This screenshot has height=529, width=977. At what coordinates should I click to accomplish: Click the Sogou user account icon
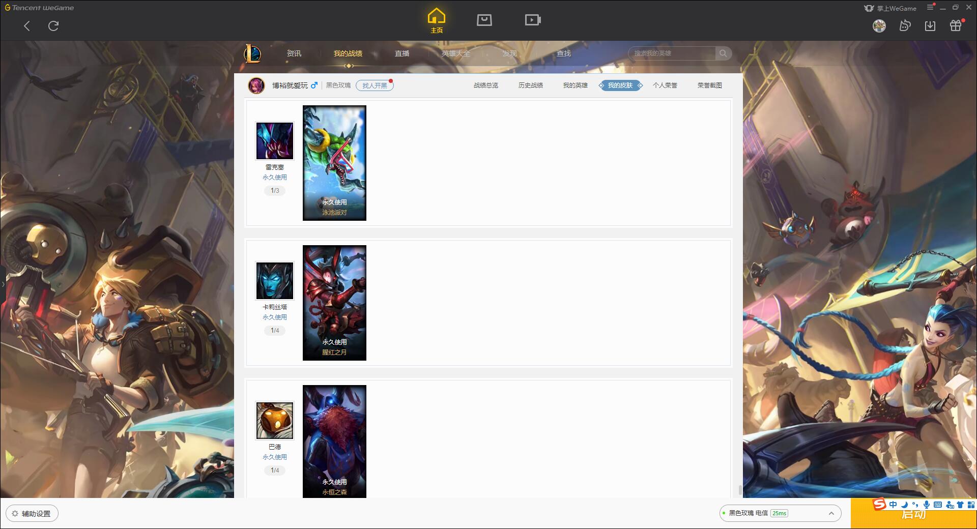coord(950,505)
